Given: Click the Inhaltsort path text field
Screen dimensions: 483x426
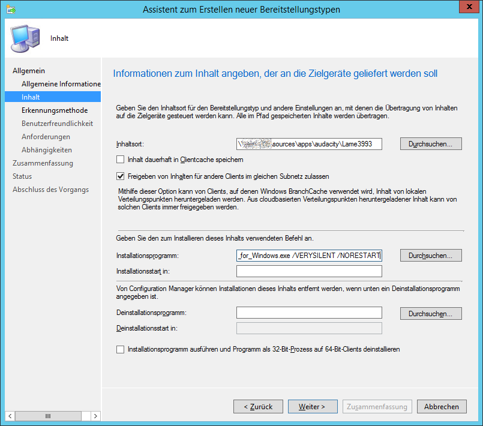Looking at the screenshot, I should (x=309, y=144).
